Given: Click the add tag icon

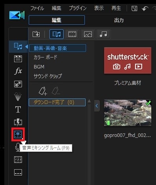Looking at the screenshot, I should tap(43, 91).
